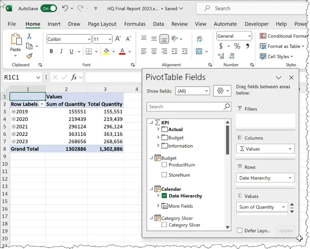Toggle the AutoSave switch off
This screenshot has height=249, width=310.
(x=49, y=8)
